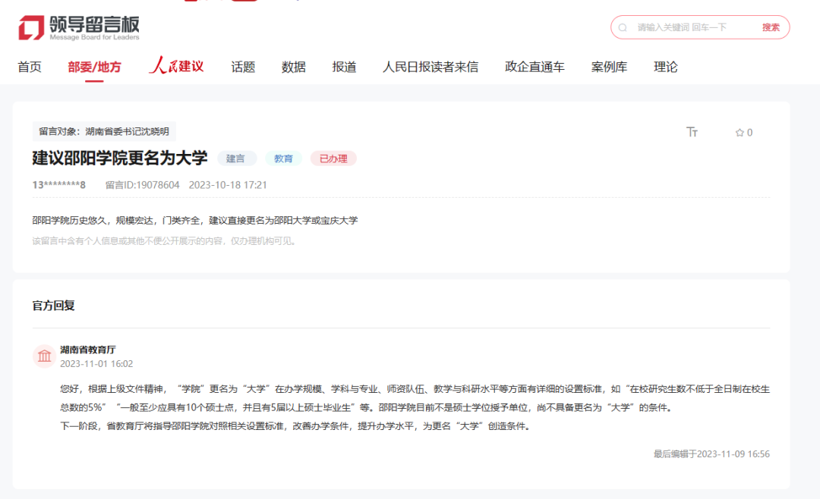
Task: Open the 报道 section
Action: click(x=344, y=67)
